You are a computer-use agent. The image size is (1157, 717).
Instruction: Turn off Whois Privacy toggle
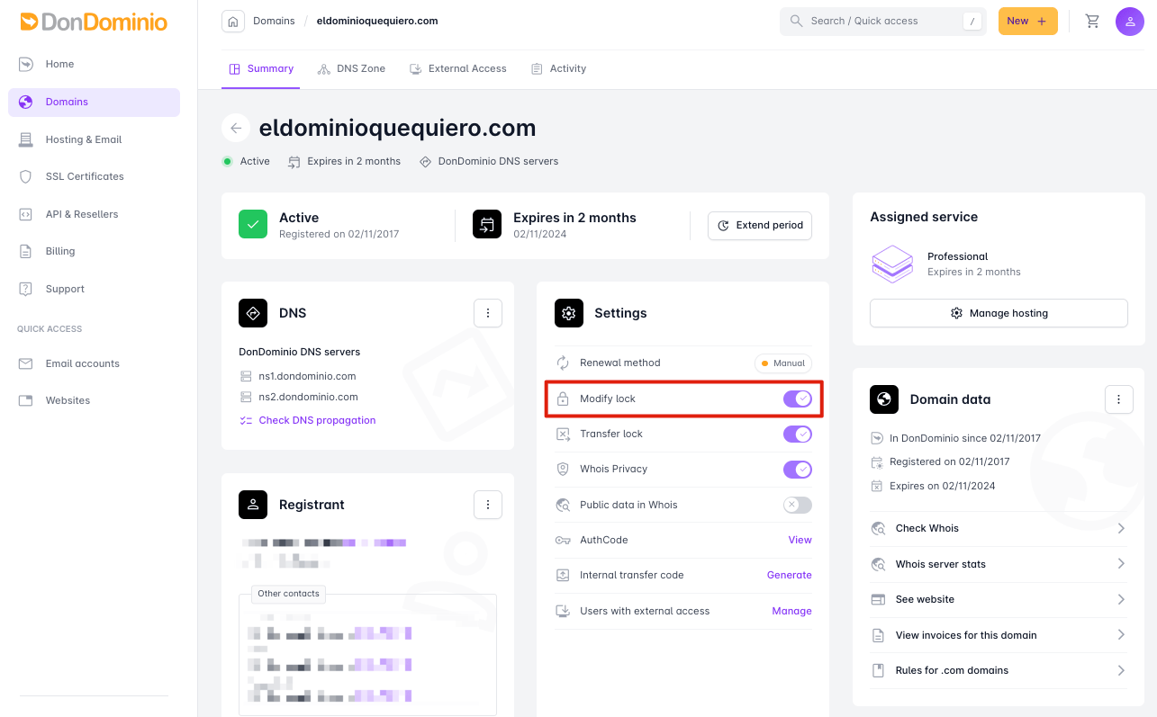point(798,470)
